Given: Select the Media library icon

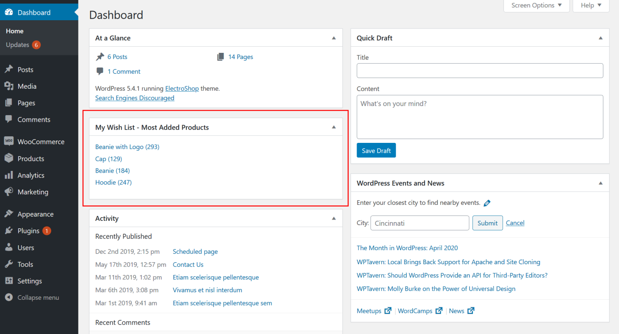Looking at the screenshot, I should click(x=9, y=86).
